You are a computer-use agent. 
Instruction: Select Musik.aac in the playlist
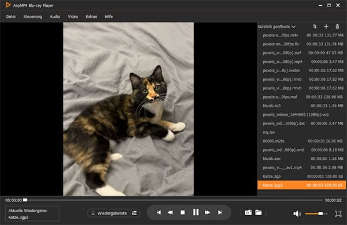point(302,159)
